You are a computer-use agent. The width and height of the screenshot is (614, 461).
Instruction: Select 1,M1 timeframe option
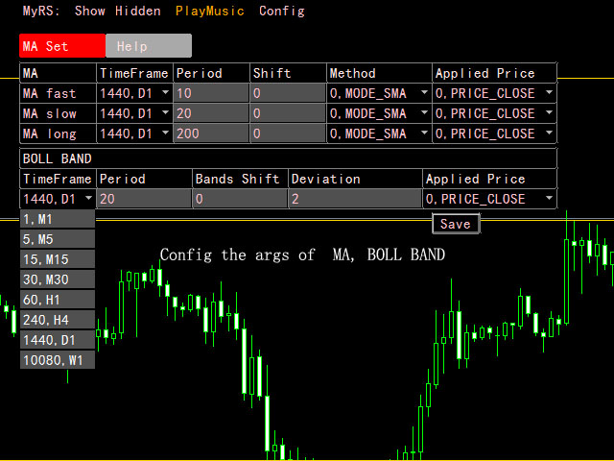(58, 219)
